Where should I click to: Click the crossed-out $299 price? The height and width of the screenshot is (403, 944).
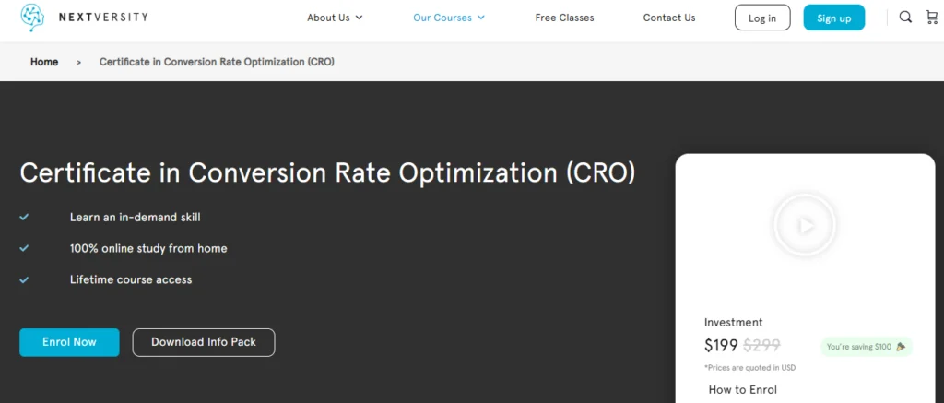pyautogui.click(x=762, y=345)
